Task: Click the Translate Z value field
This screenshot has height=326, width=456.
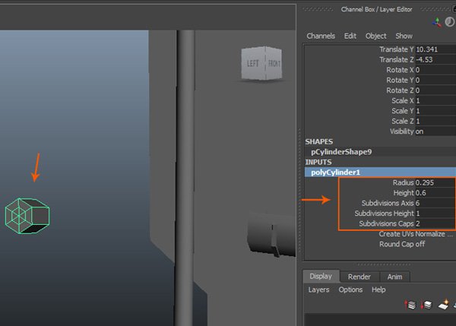Action: (435, 59)
